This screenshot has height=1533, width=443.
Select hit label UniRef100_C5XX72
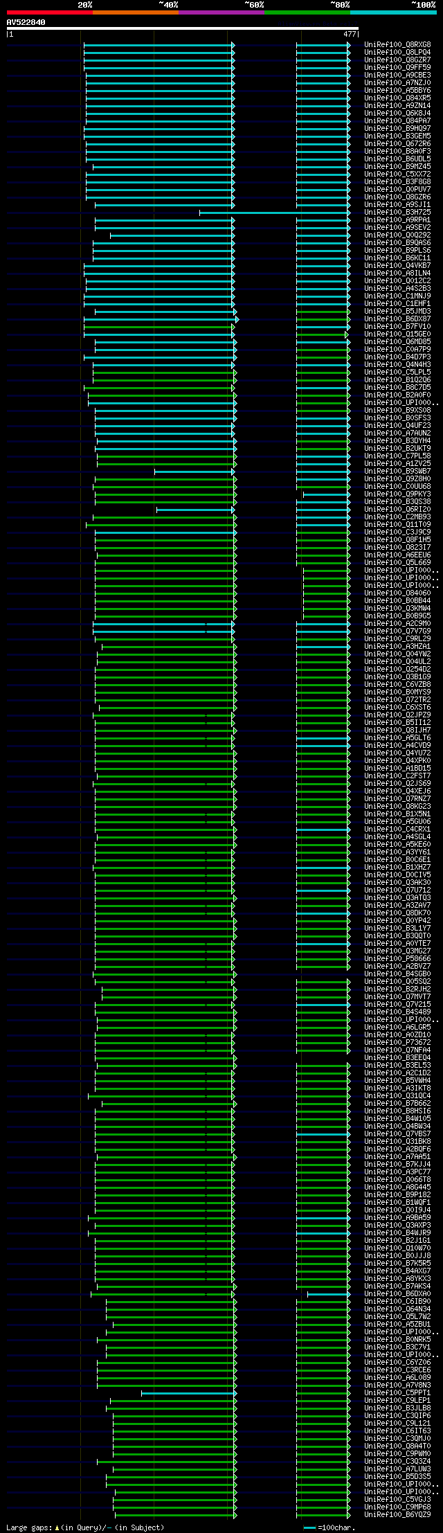(x=397, y=174)
